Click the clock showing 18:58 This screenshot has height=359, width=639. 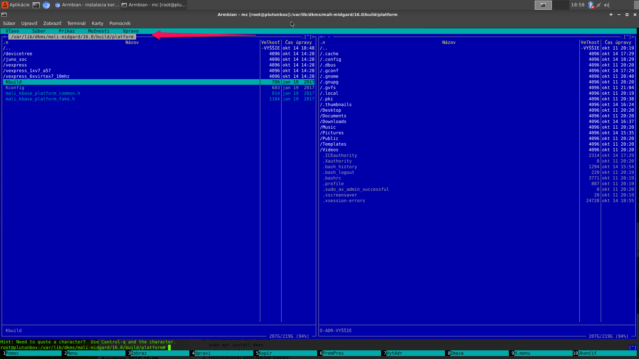click(578, 5)
